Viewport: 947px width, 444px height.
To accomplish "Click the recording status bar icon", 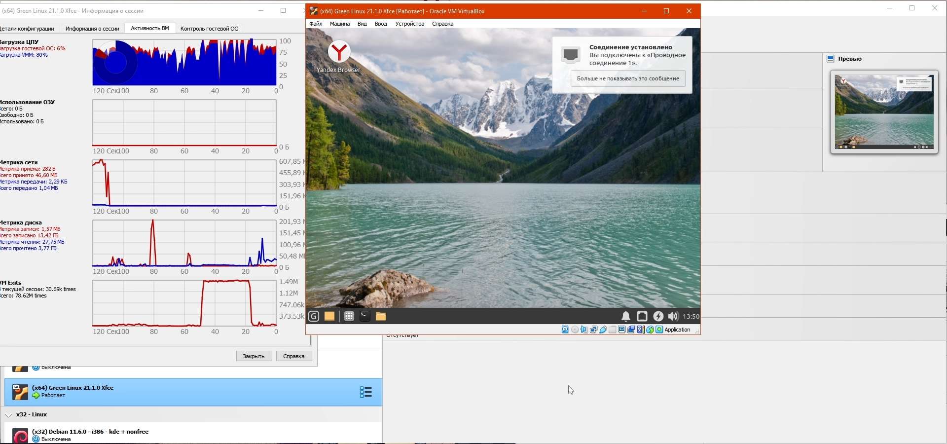I will [631, 330].
